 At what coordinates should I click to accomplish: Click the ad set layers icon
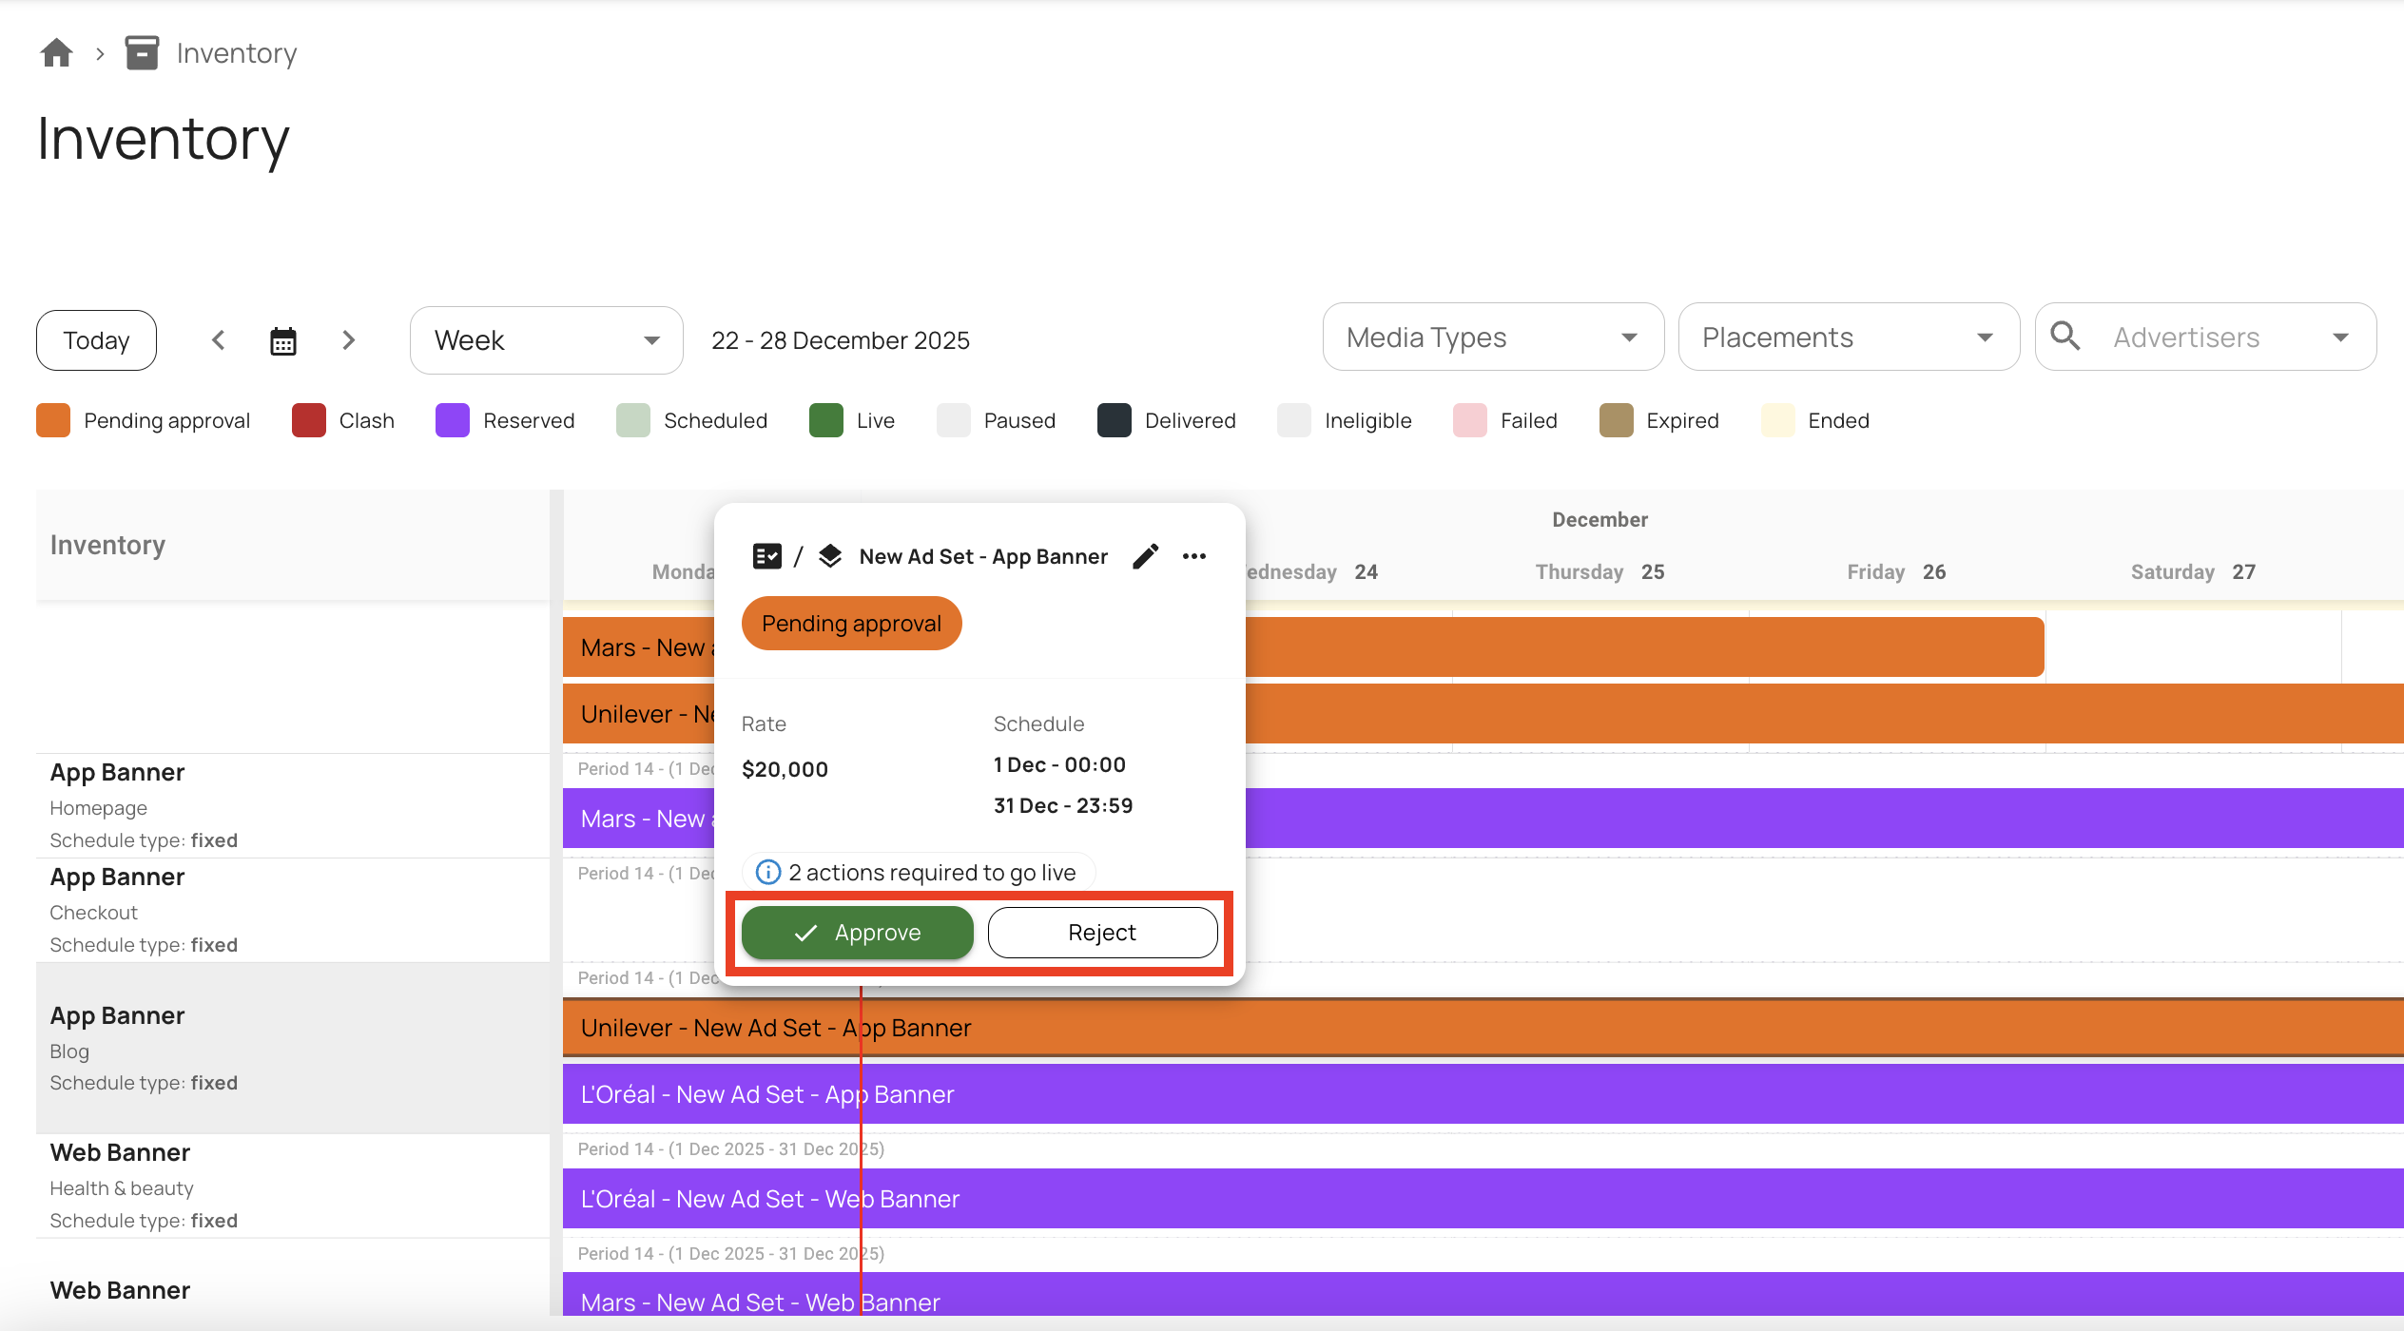pos(830,556)
